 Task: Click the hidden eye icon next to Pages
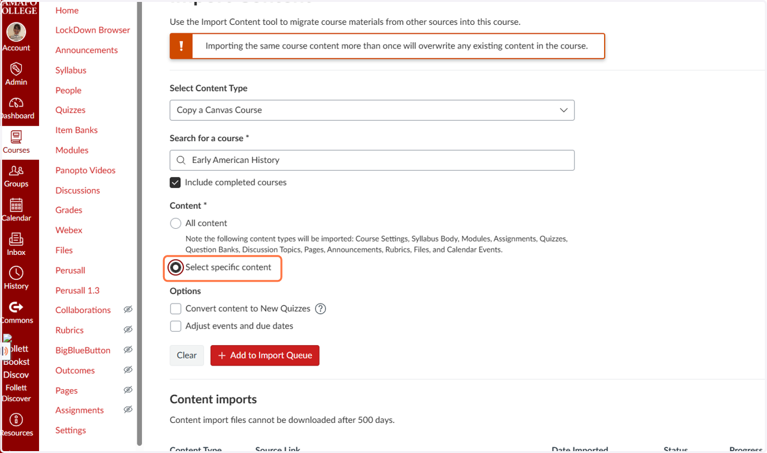coord(128,390)
